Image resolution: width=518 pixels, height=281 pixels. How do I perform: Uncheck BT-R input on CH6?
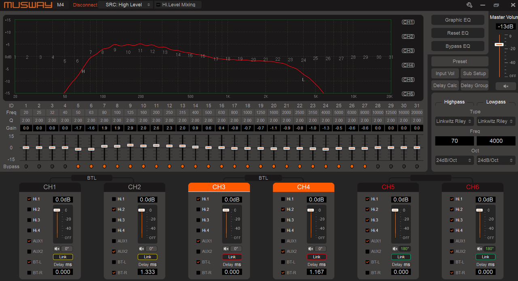[452, 273]
